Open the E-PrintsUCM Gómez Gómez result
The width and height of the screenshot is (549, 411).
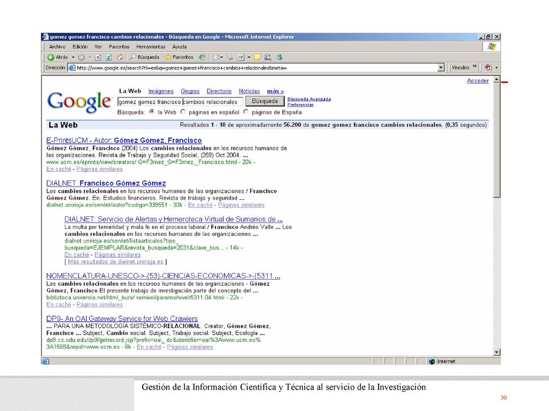tap(124, 141)
